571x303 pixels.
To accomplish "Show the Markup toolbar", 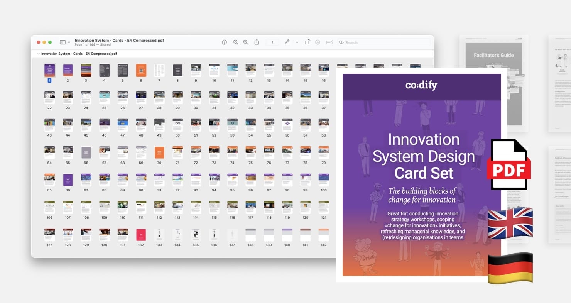I will click(318, 42).
